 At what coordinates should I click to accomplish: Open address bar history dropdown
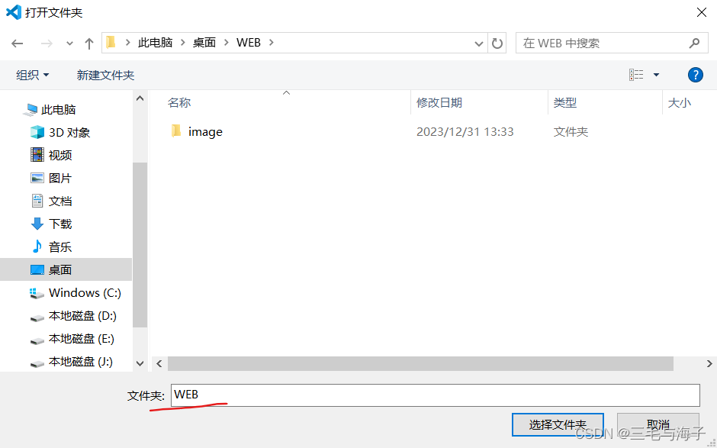pyautogui.click(x=479, y=44)
